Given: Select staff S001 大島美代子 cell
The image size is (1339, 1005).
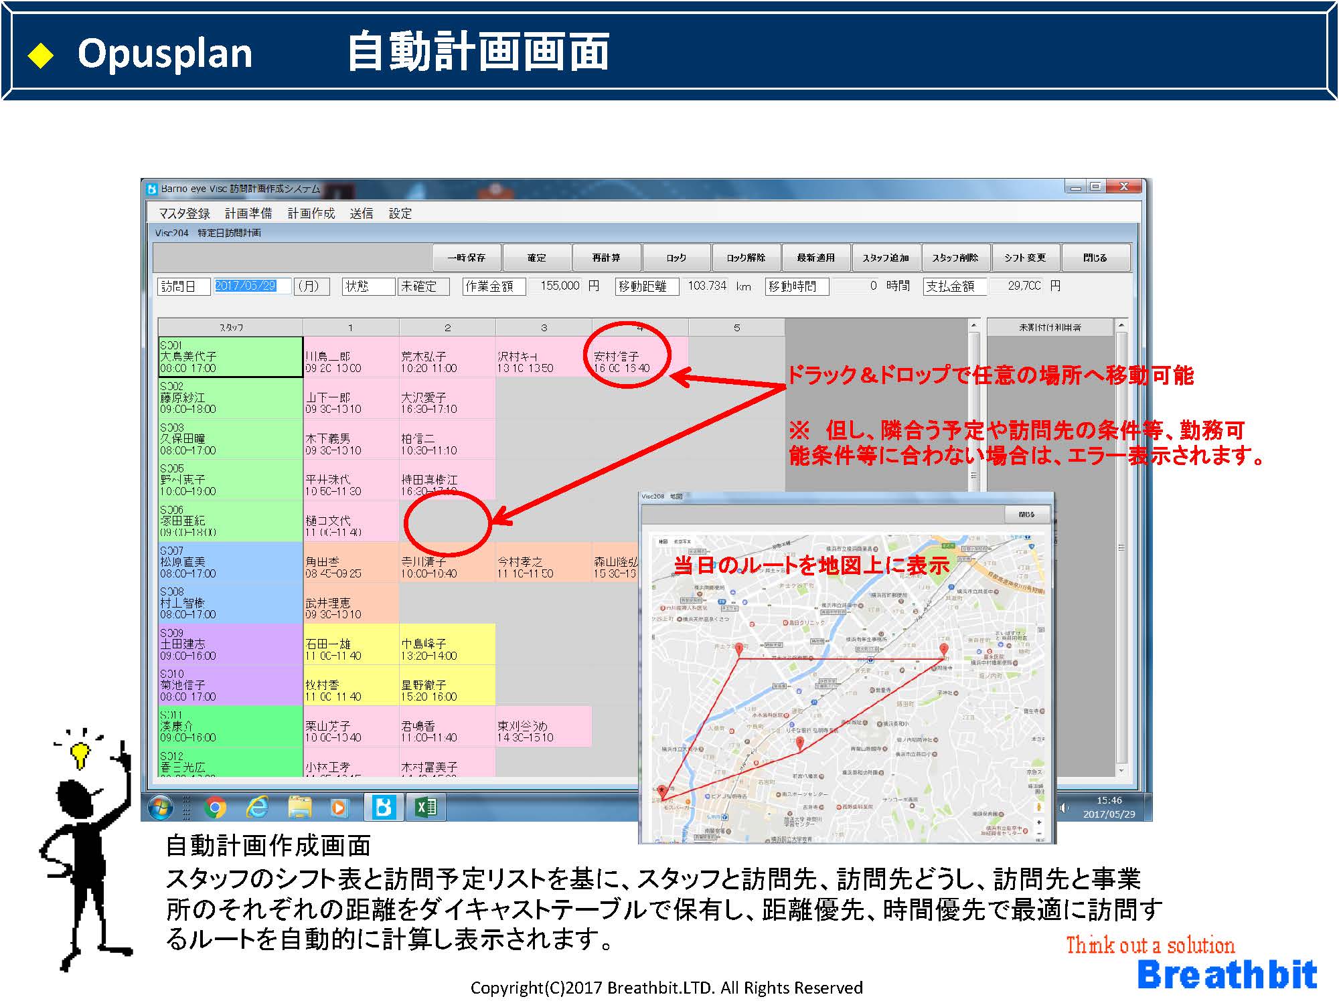Looking at the screenshot, I should click(230, 357).
